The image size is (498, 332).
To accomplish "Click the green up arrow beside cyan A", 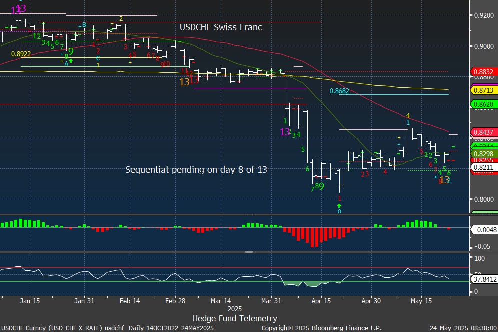I will pyautogui.click(x=71, y=60).
